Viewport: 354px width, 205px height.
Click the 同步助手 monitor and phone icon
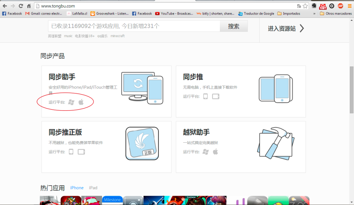click(x=142, y=88)
